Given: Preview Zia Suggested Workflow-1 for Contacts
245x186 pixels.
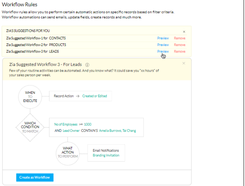Looking at the screenshot, I should tap(163, 38).
